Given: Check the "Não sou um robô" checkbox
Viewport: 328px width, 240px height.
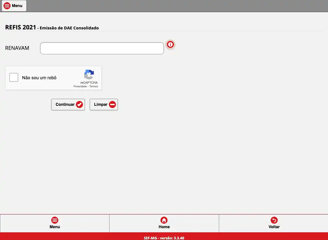Looking at the screenshot, I should click(x=14, y=77).
